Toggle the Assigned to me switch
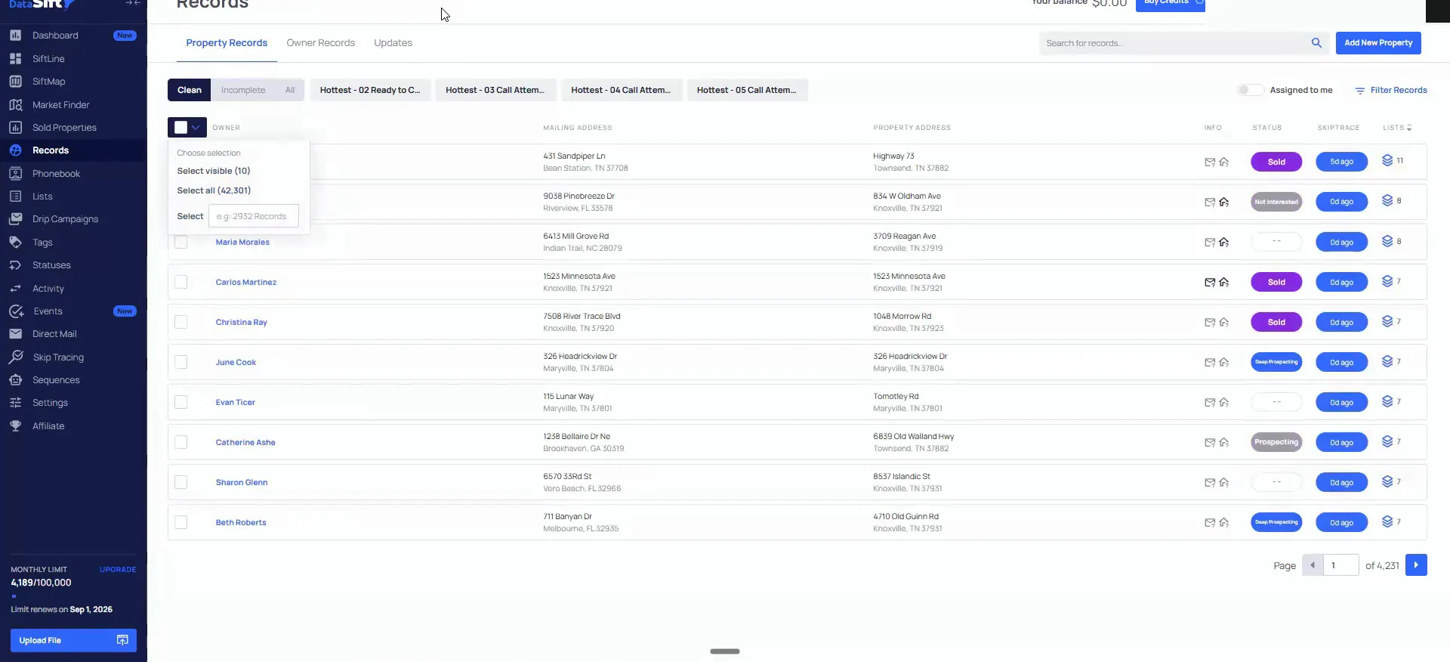The width and height of the screenshot is (1450, 662). point(1250,90)
